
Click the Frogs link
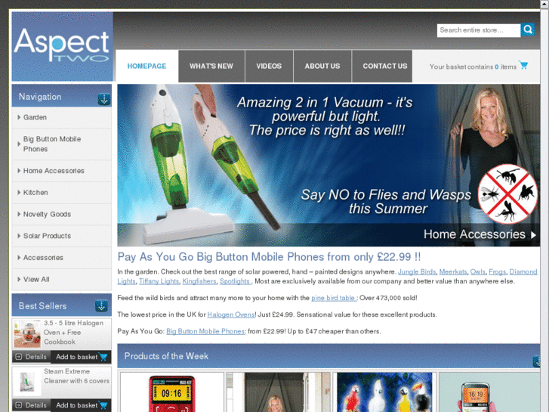(x=497, y=271)
